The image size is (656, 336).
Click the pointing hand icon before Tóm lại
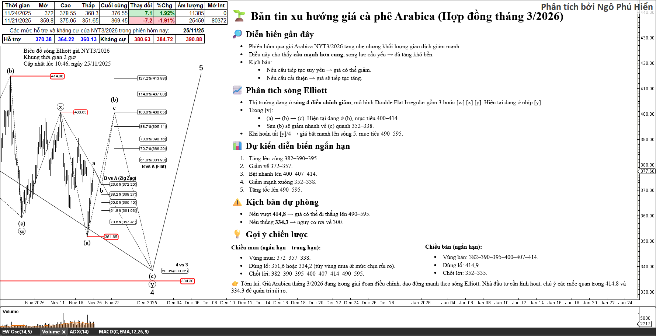pyautogui.click(x=235, y=284)
